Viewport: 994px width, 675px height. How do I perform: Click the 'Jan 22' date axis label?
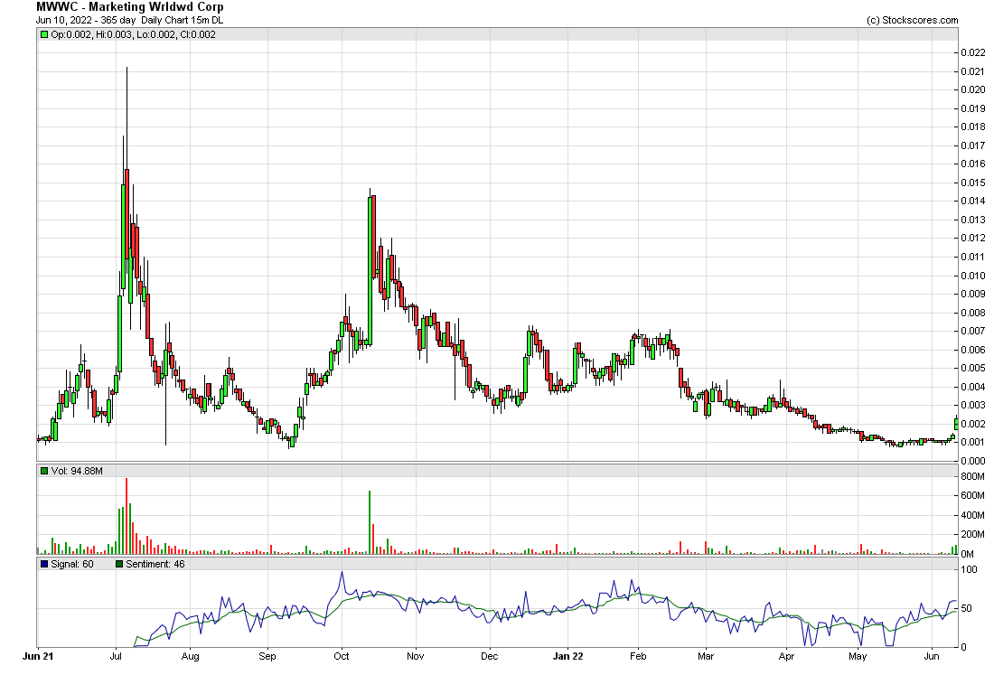[568, 656]
